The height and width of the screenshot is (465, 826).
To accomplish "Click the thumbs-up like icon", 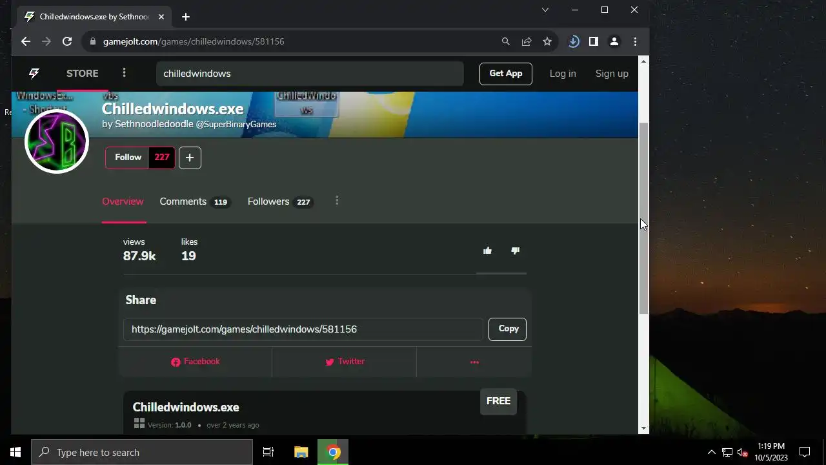I will click(487, 251).
